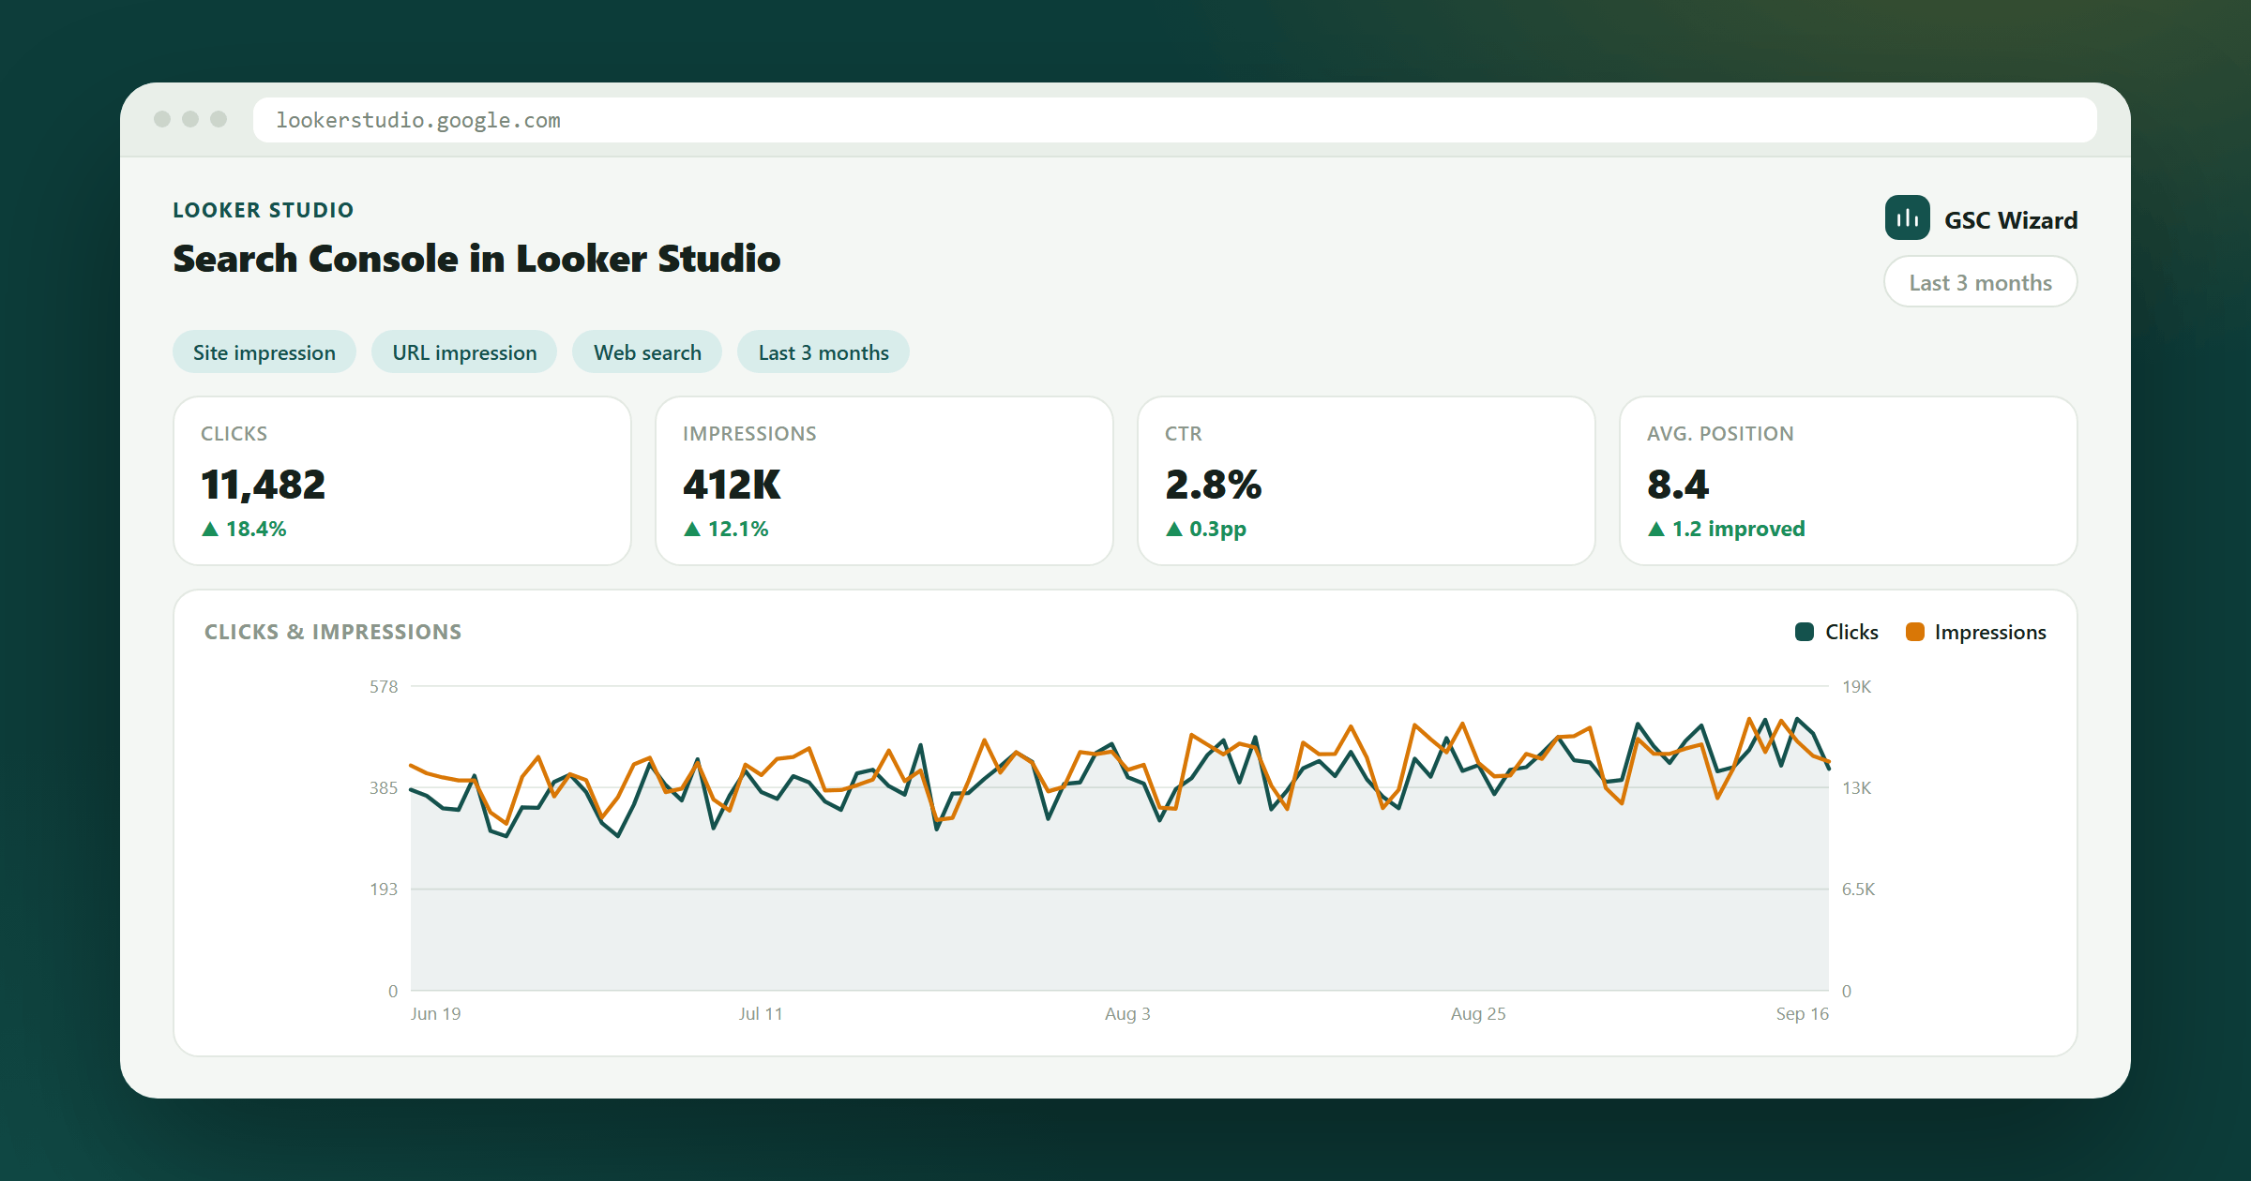Click the 578 left axis label
This screenshot has width=2251, height=1181.
(x=384, y=687)
